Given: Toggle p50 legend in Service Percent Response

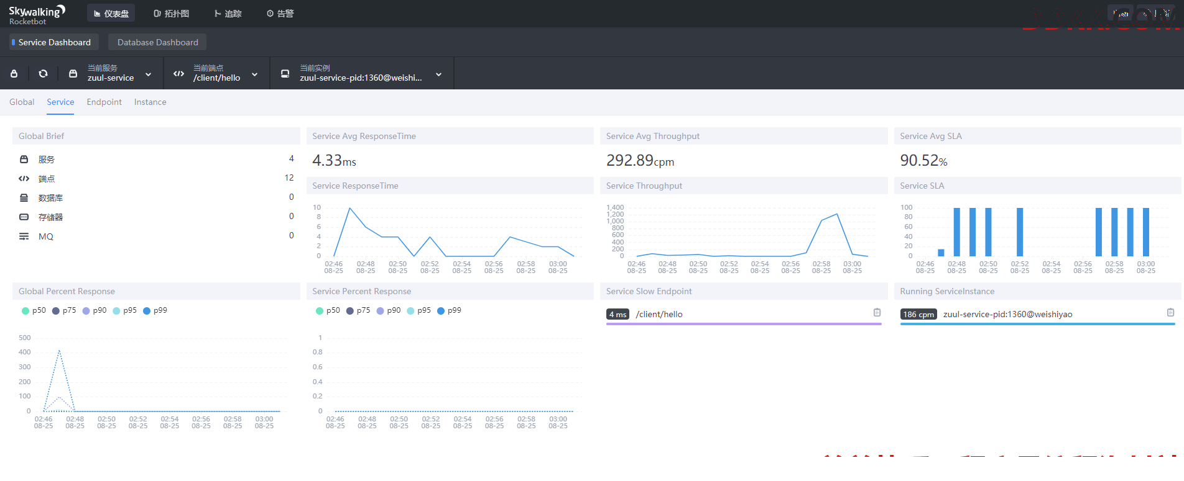Looking at the screenshot, I should click(328, 310).
